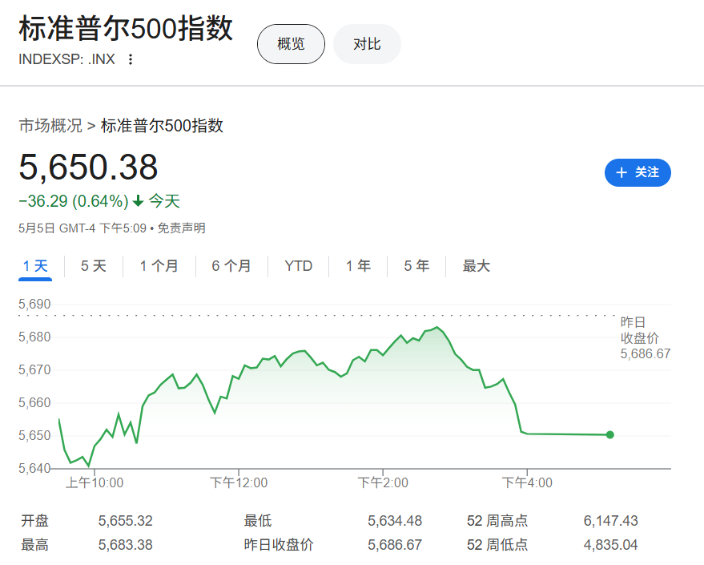Screen dimensions: 704x565
Task: Click the current price 5,650.38
Action: point(88,167)
